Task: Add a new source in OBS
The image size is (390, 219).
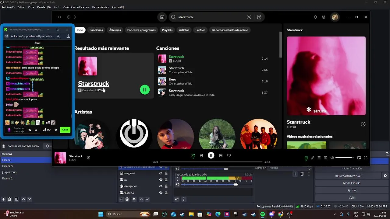Action: click(121, 199)
